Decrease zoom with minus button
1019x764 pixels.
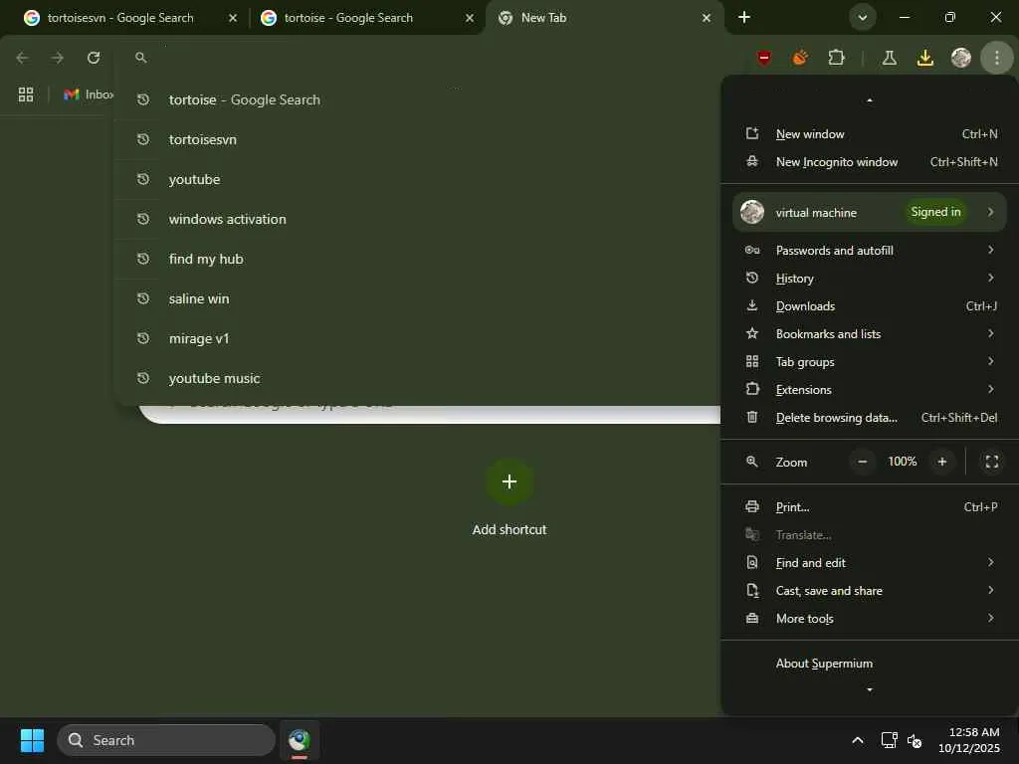coord(863,462)
